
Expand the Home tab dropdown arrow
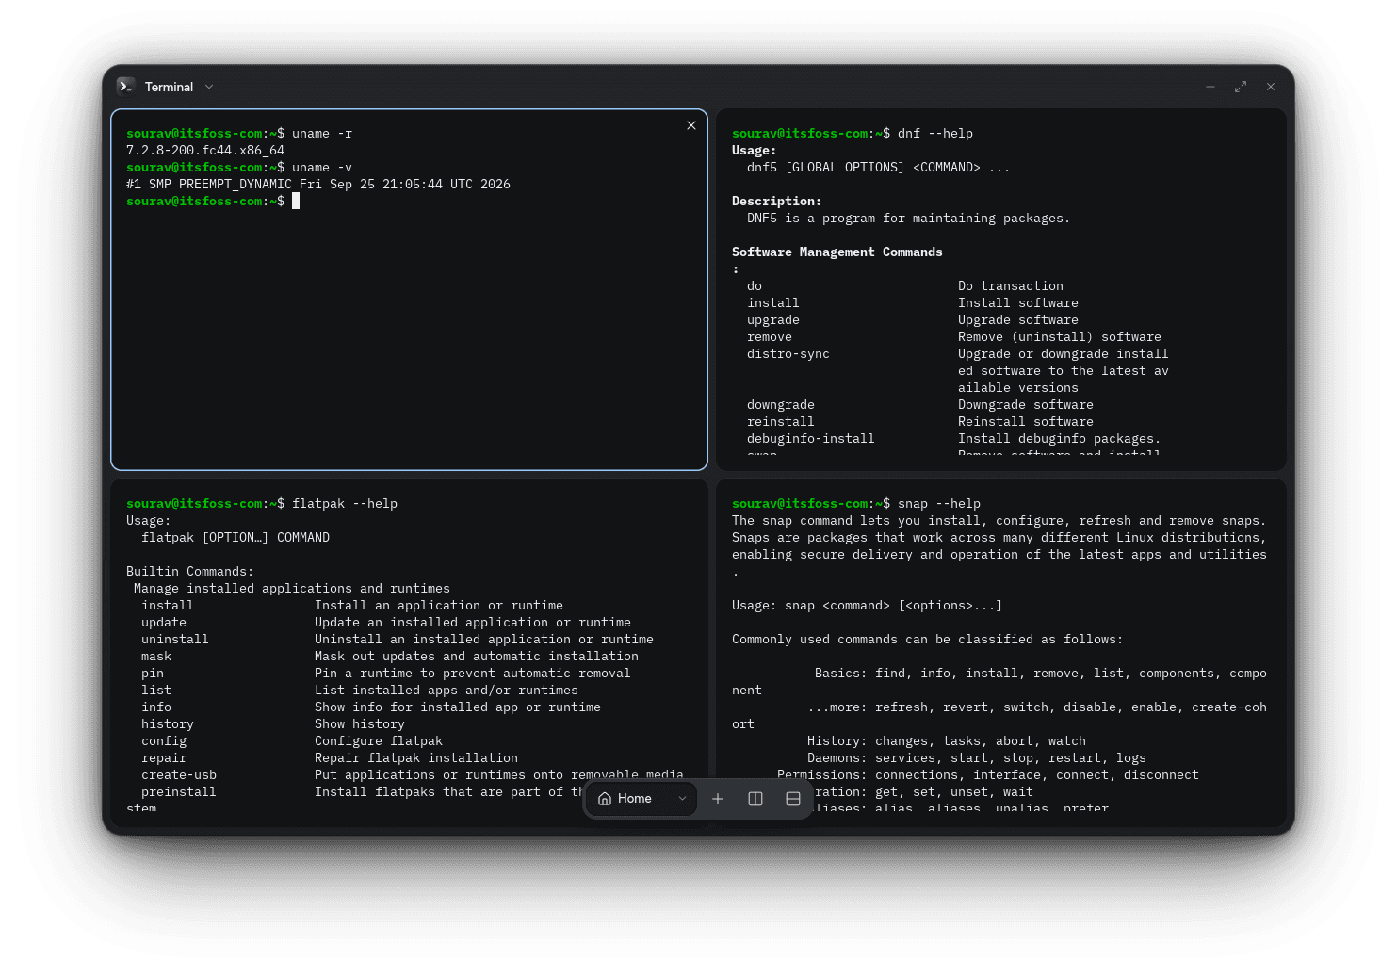pyautogui.click(x=682, y=799)
